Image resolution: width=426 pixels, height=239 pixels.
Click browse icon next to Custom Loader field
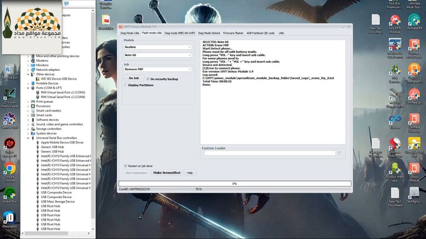[x=340, y=153]
